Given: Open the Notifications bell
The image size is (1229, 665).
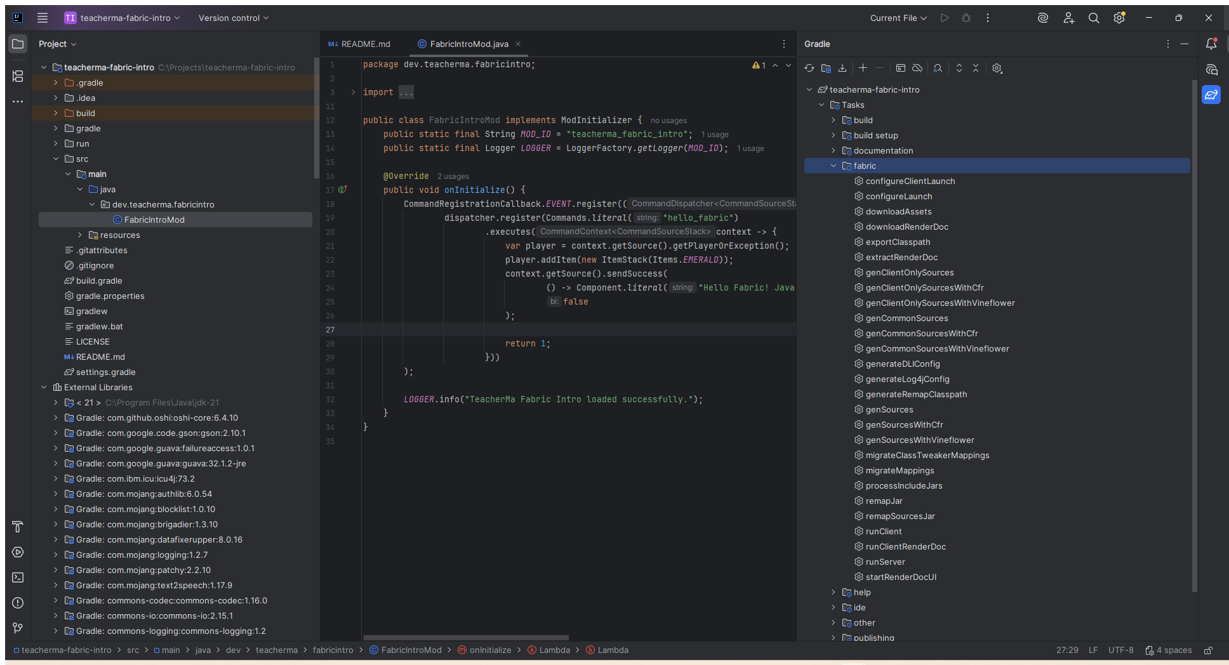Looking at the screenshot, I should (1211, 44).
